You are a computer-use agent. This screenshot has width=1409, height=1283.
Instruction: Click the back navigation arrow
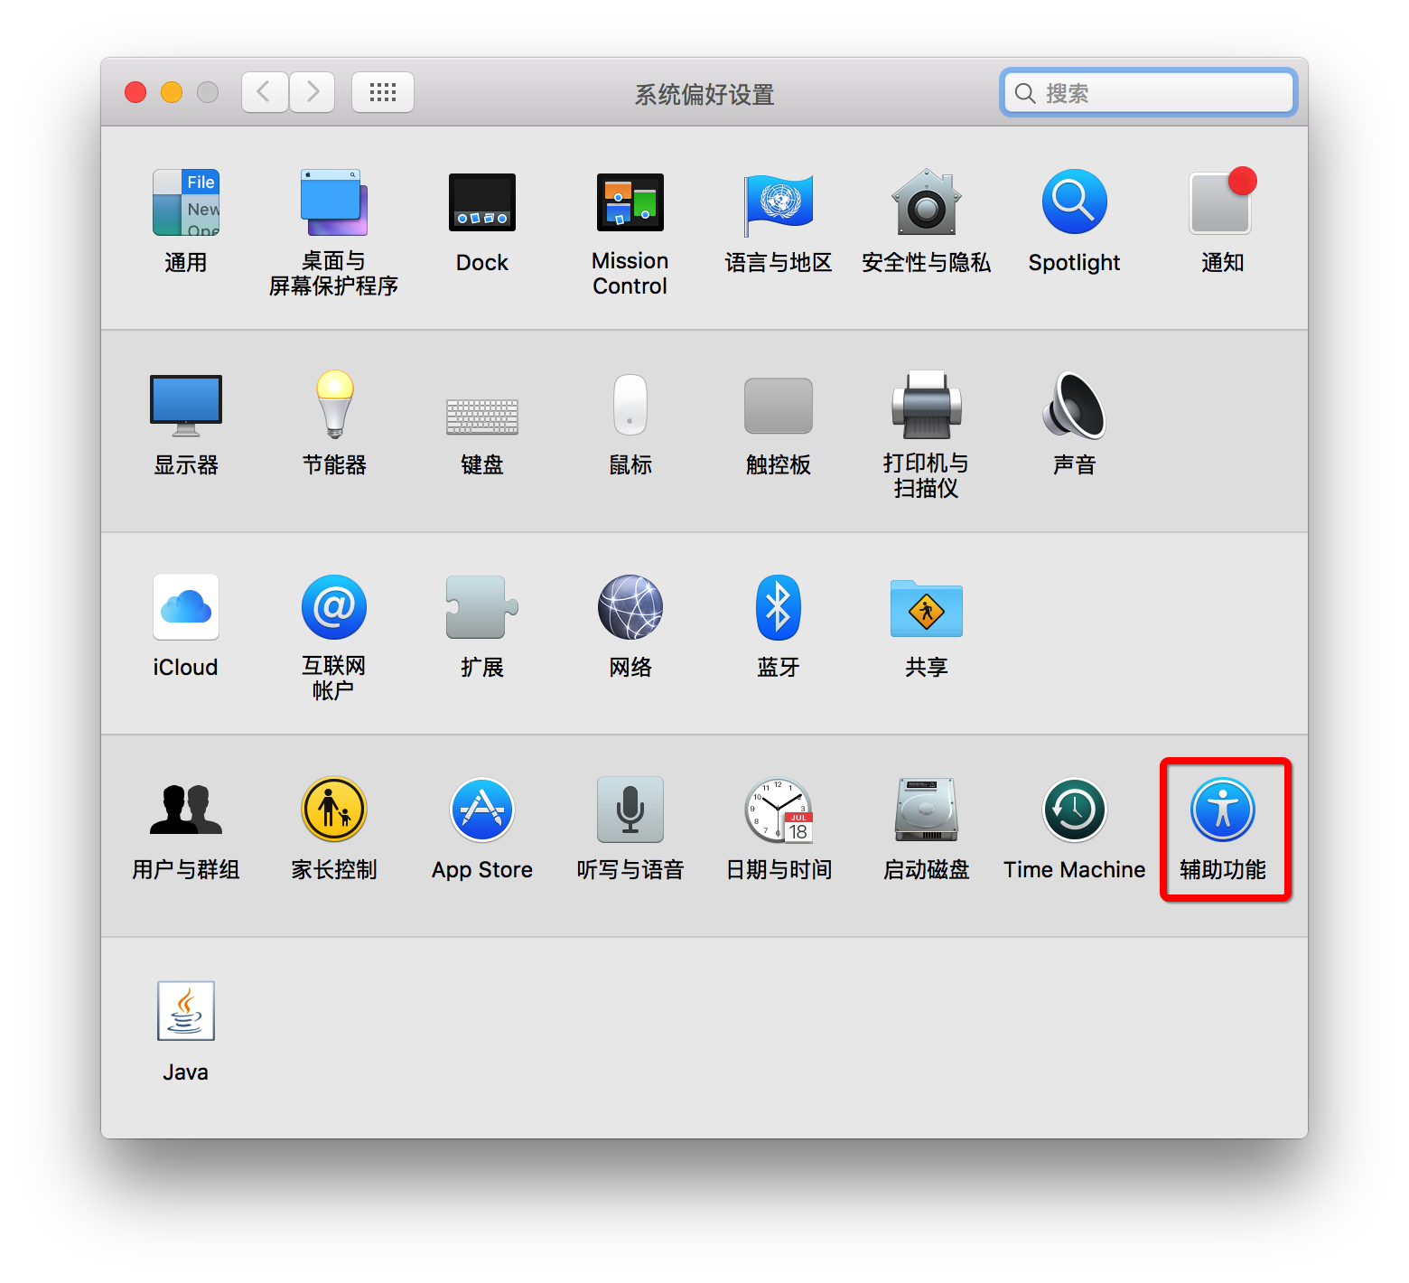tap(265, 92)
